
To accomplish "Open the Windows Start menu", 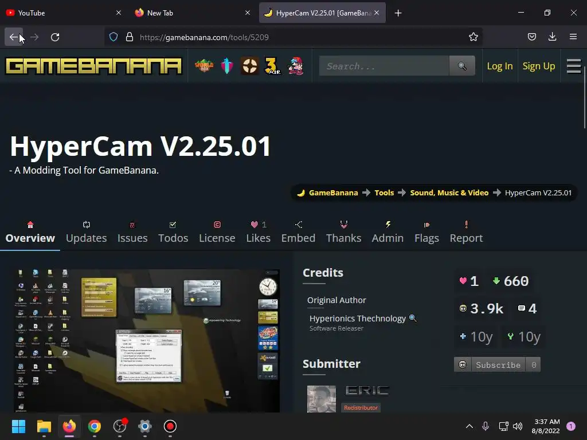I will 18,426.
